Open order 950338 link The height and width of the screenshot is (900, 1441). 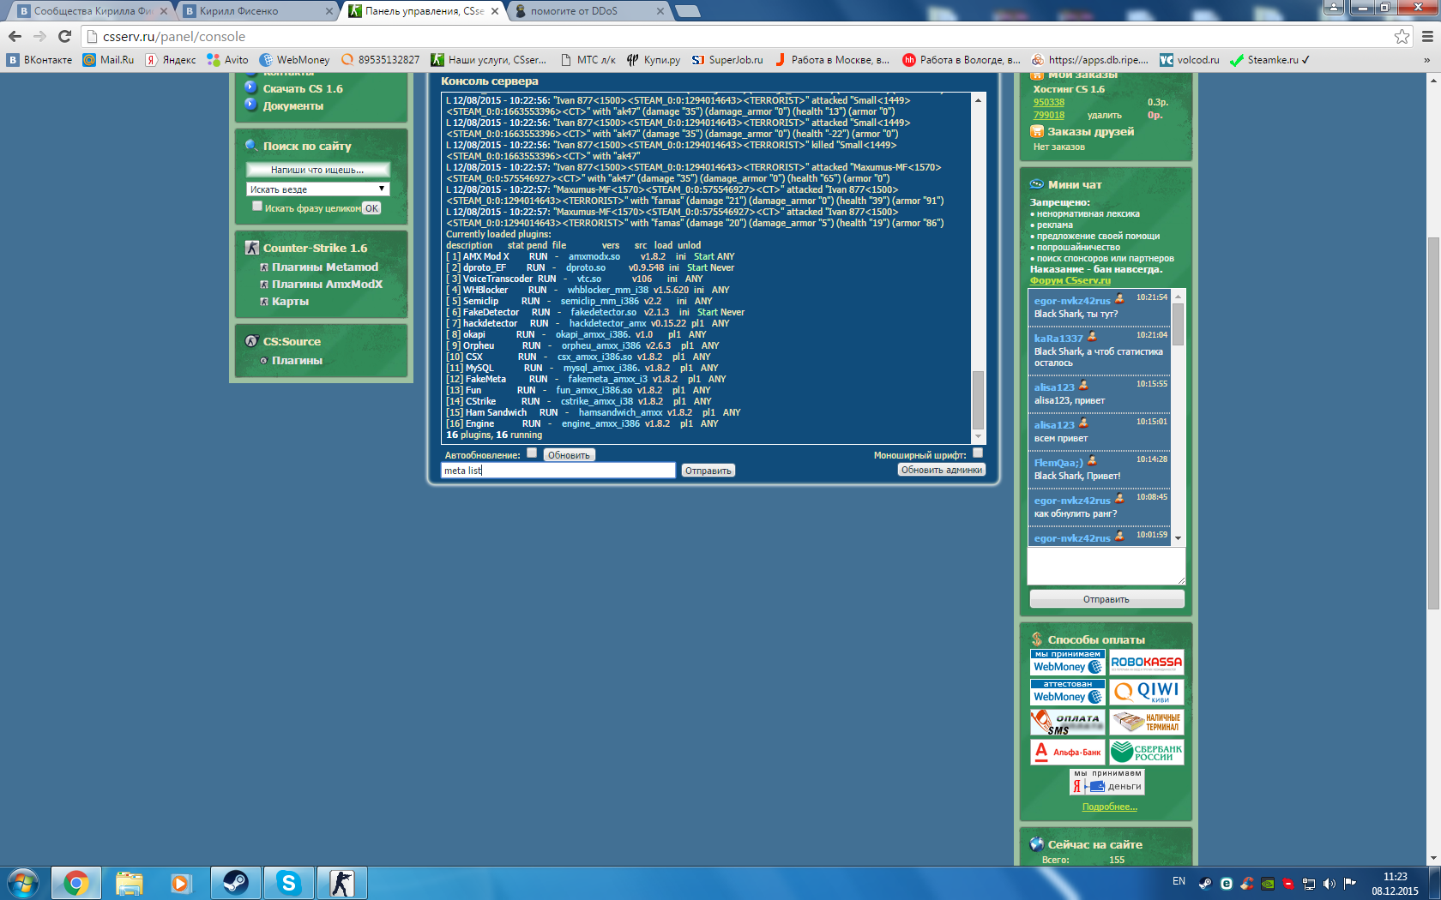coord(1049,102)
